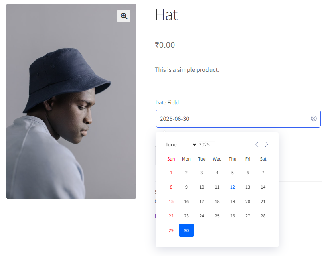Go to previous month in calendar
The image size is (334, 256).
click(257, 144)
